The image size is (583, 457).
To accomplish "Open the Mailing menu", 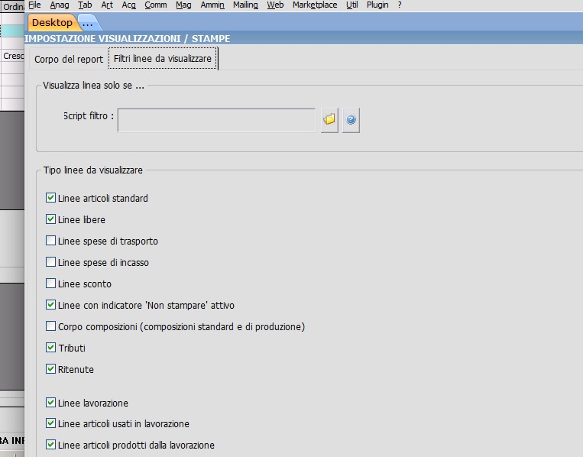I will point(245,5).
